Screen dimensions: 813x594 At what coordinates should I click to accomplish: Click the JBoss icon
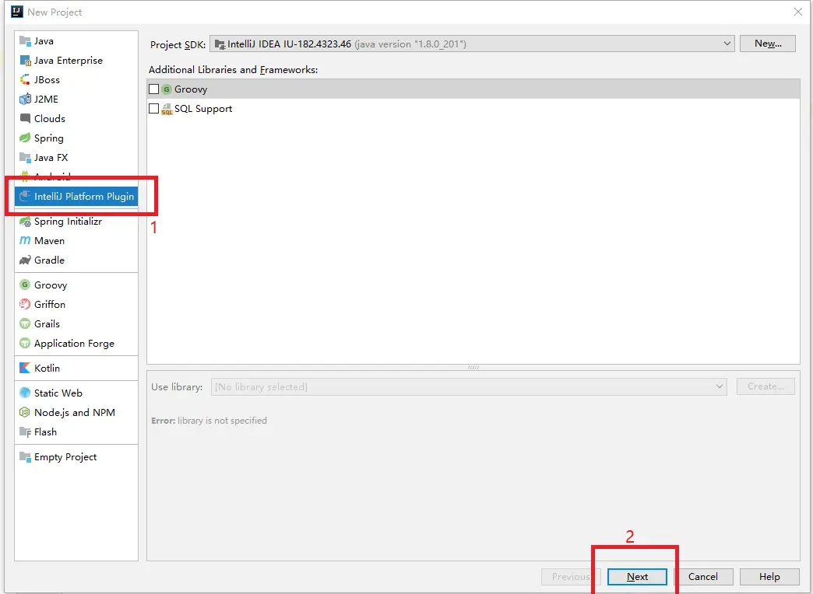25,80
